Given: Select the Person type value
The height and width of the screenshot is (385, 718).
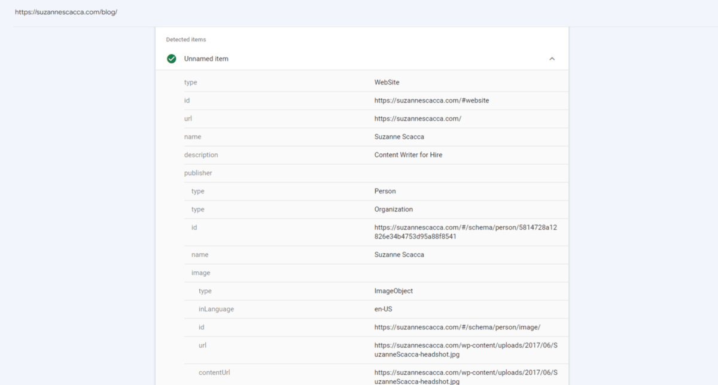Looking at the screenshot, I should pos(385,191).
